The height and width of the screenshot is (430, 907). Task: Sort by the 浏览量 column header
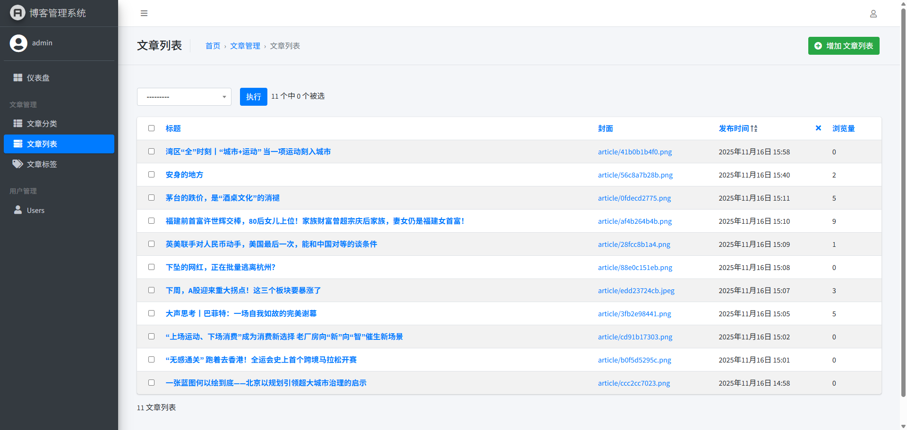pos(844,128)
